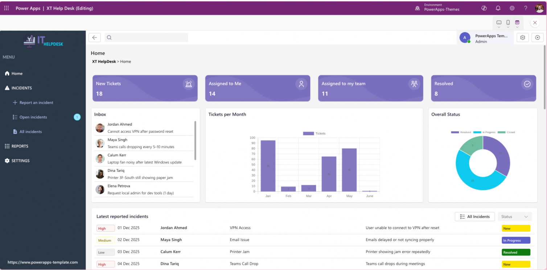Click the Reports grid icon in sidebar
The width and height of the screenshot is (547, 270).
[7, 146]
